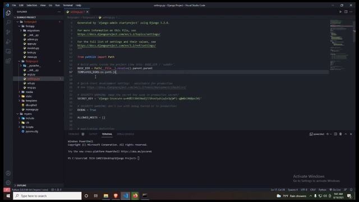Open the Ln 17, Col 28 go-to-line indicator
This screenshot has width=359, height=202.
278,190
